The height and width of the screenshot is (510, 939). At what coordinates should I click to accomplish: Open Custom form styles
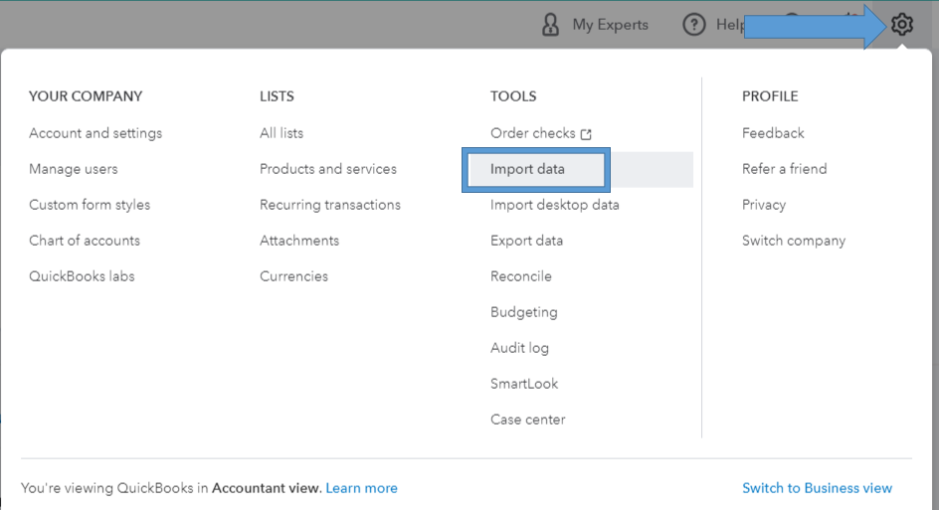[x=90, y=205]
